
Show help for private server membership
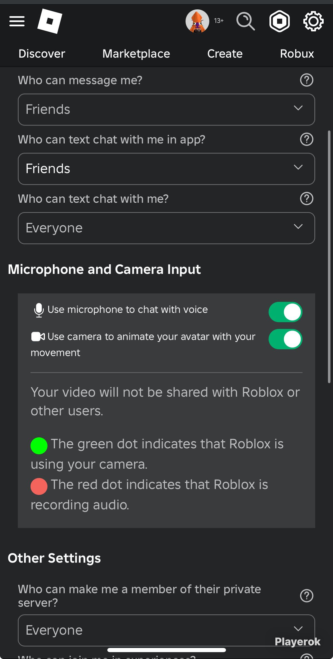pyautogui.click(x=307, y=595)
